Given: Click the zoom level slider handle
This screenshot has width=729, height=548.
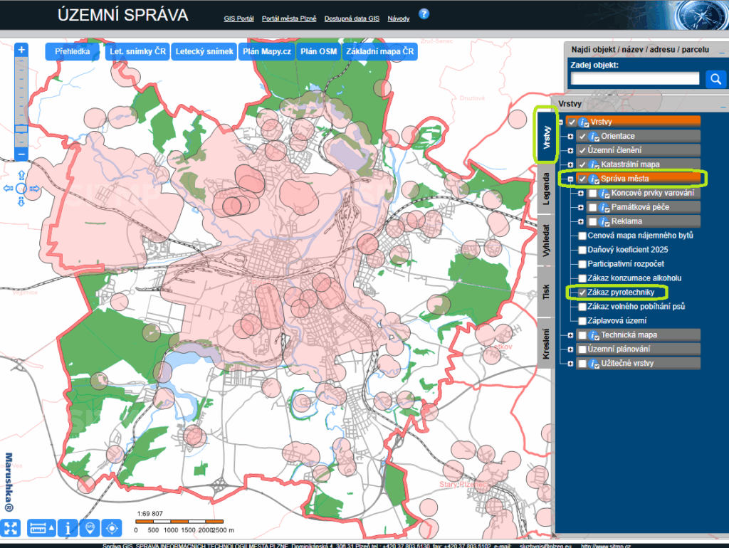Looking at the screenshot, I should [21, 129].
